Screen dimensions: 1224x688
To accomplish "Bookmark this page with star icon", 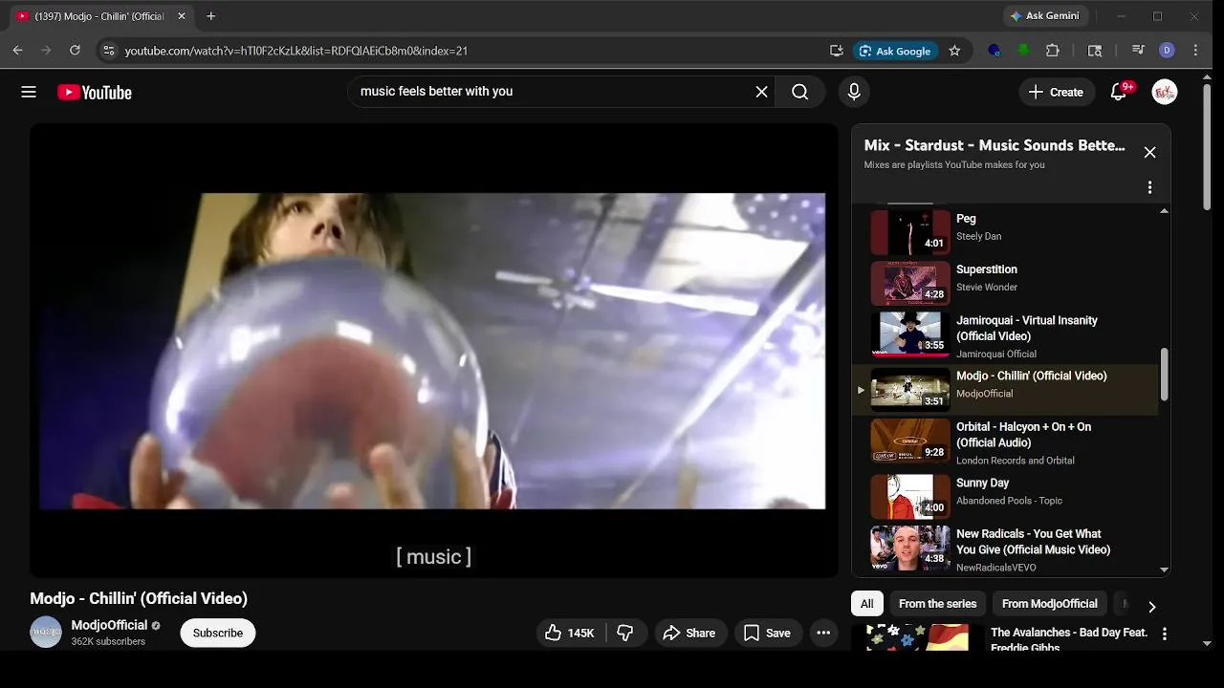I will tap(954, 51).
